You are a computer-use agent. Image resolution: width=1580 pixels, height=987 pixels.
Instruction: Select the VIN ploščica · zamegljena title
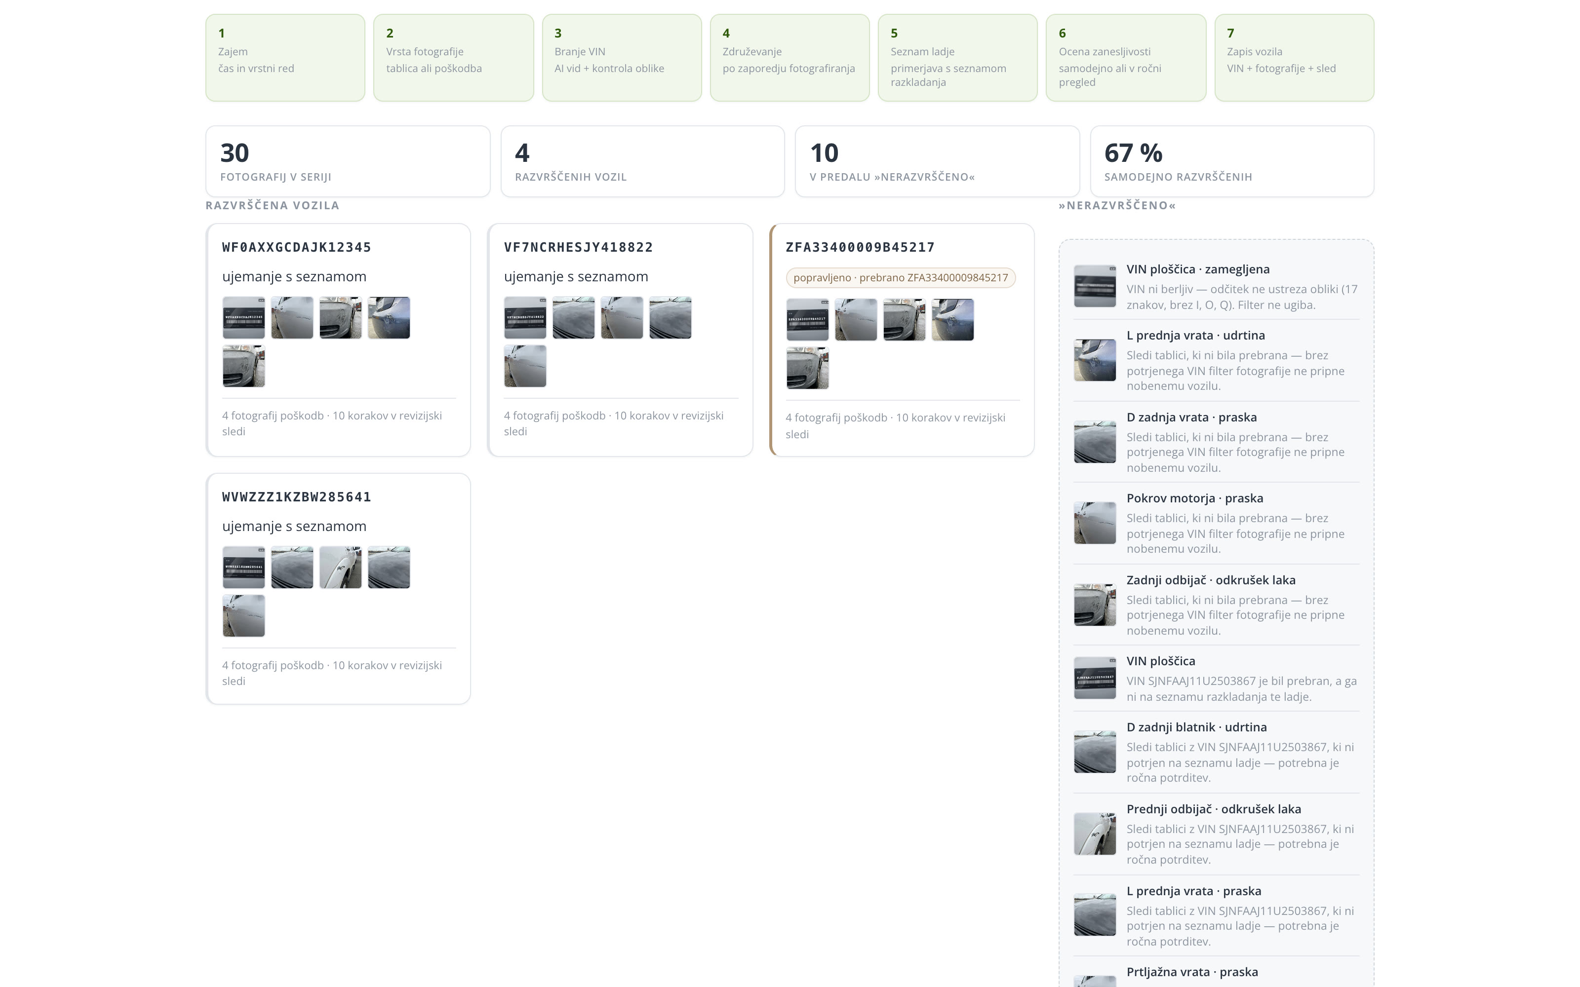point(1198,269)
